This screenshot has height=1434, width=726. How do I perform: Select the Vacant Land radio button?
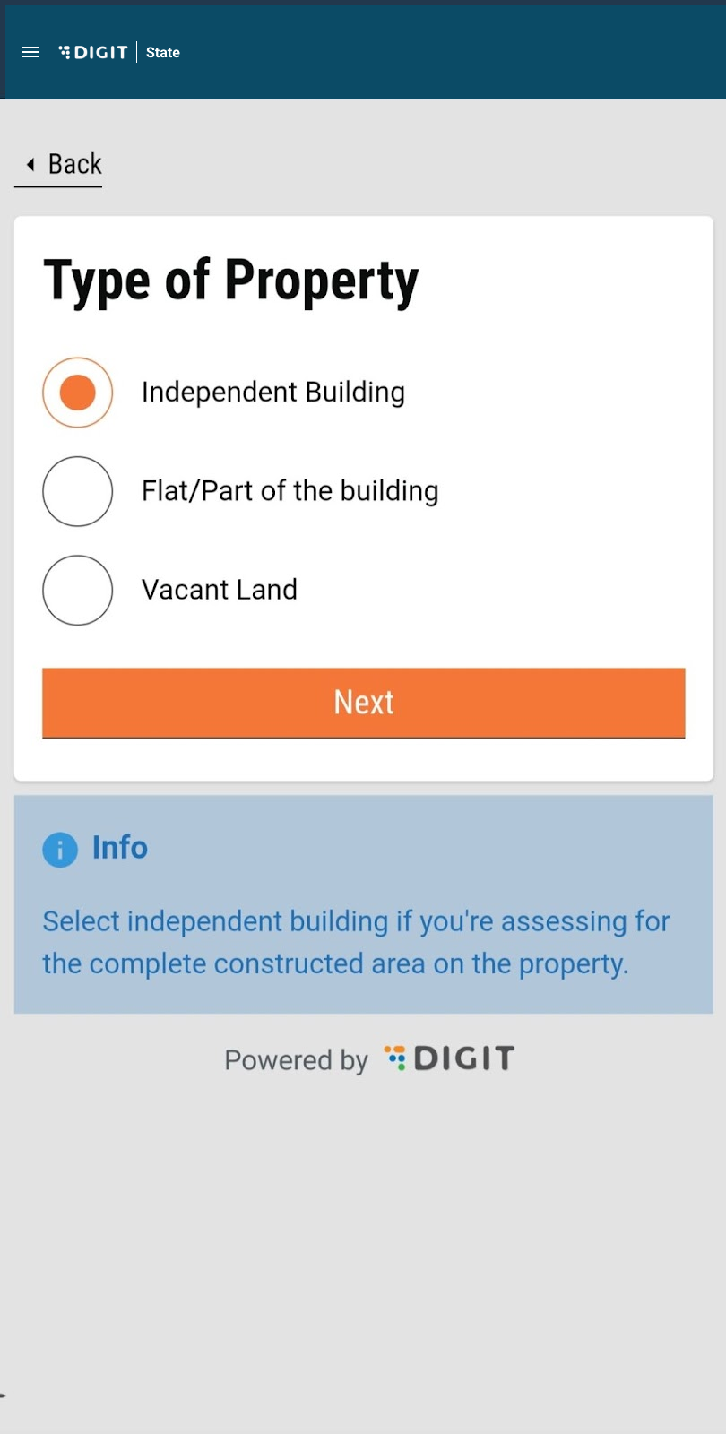(78, 590)
